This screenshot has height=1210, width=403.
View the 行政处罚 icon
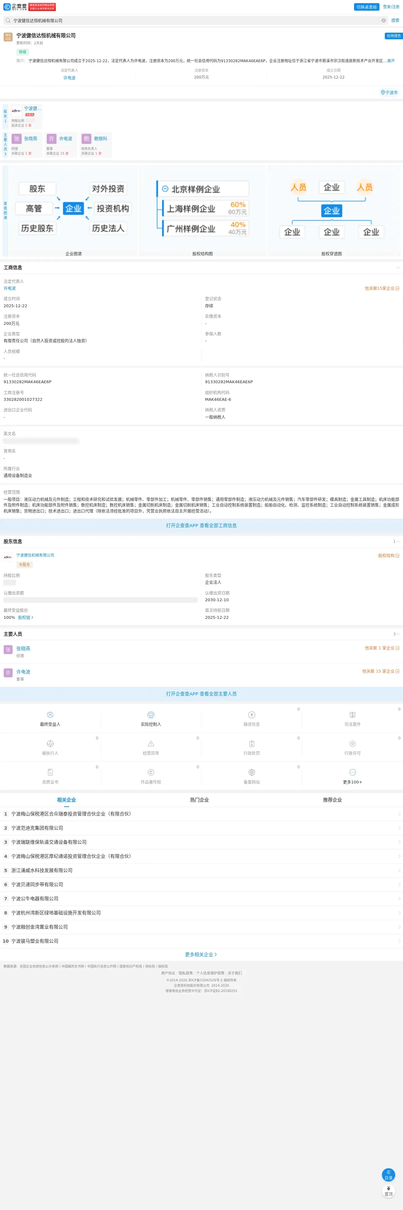point(251,744)
